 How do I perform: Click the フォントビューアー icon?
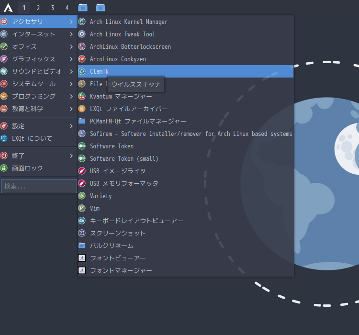coord(82,258)
